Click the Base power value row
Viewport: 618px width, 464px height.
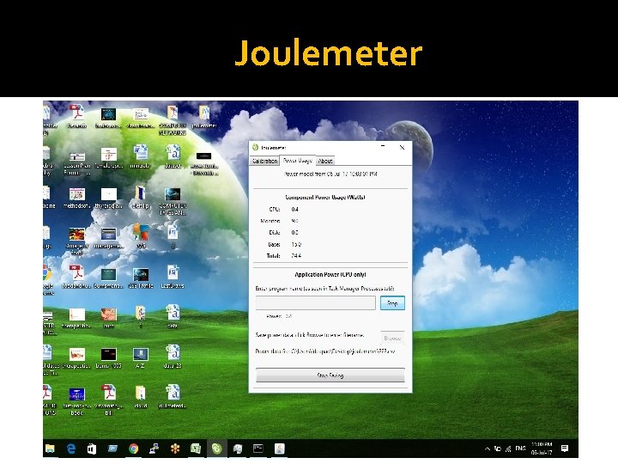[285, 244]
